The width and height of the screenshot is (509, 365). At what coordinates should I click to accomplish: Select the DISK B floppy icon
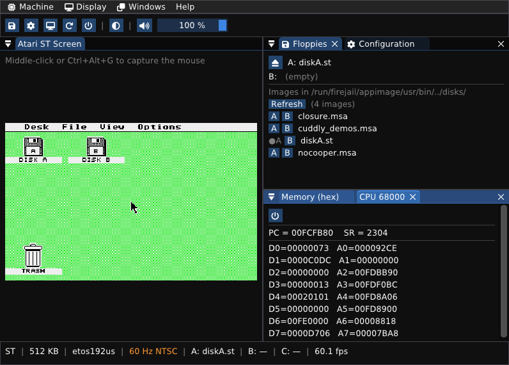click(97, 150)
